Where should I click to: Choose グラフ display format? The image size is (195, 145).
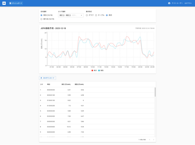pyautogui.click(x=87, y=15)
